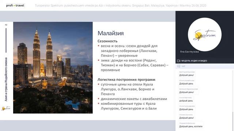Viewport: 234px width, 131px height.
Task: Click the chat panel icon next to ЧАТ
Action: pos(179,66)
